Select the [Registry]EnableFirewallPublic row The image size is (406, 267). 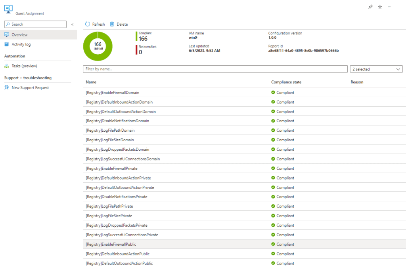click(x=111, y=244)
